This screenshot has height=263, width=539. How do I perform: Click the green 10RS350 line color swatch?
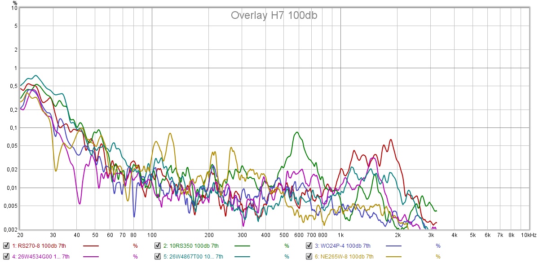click(x=243, y=246)
